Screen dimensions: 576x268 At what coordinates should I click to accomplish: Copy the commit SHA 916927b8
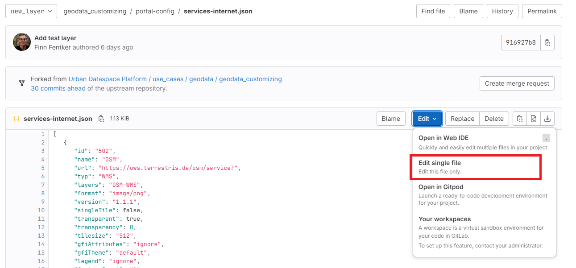coord(547,42)
